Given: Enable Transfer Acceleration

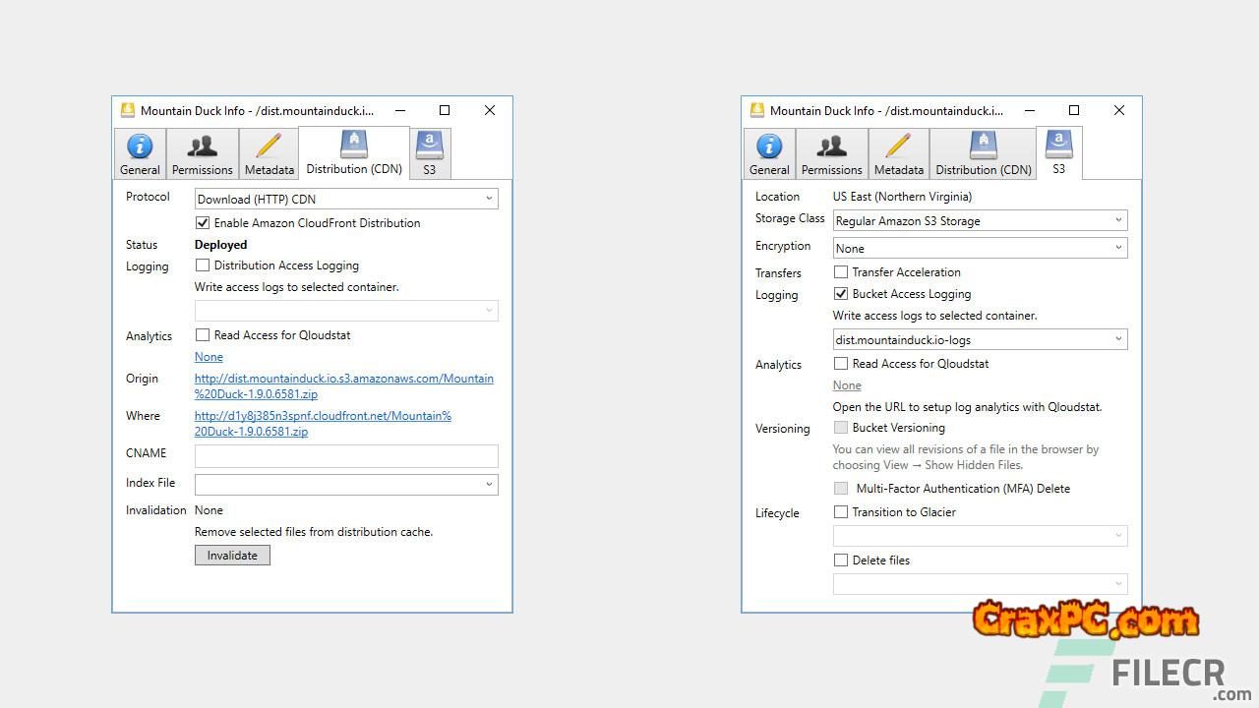Looking at the screenshot, I should click(841, 272).
